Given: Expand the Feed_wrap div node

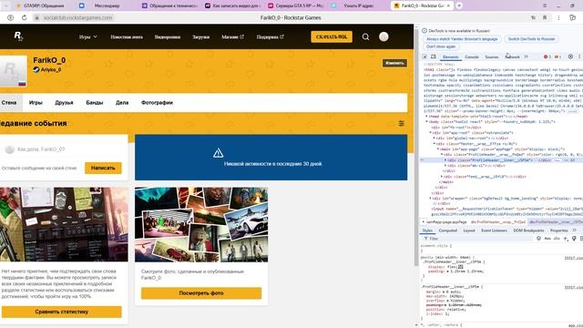Looking at the screenshot, I should [442, 177].
